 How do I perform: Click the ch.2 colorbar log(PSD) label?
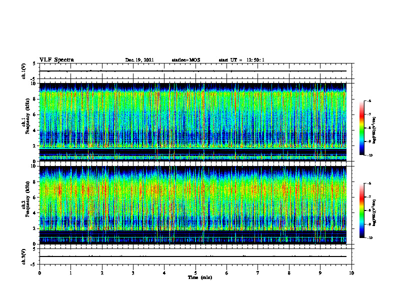pos(375,212)
